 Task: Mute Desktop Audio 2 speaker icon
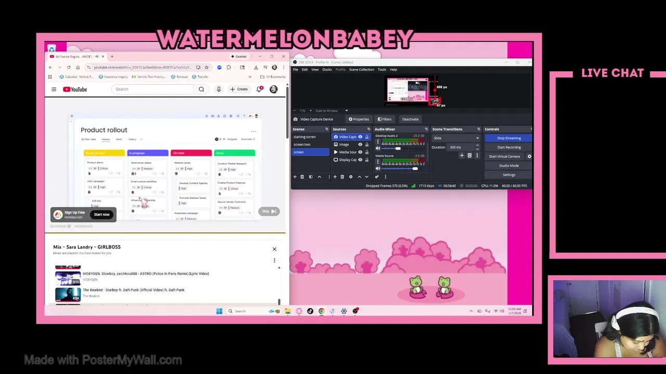378,149
